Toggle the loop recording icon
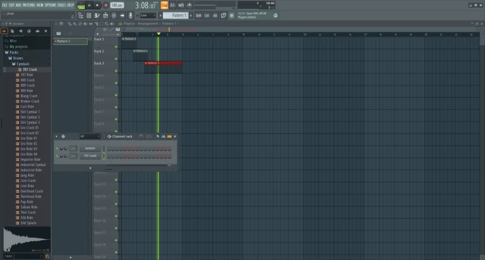 181,5
